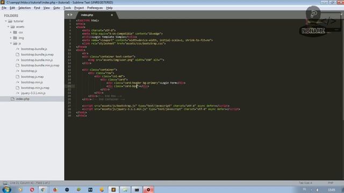Image resolution: width=344 pixels, height=193 pixels.
Task: Open the View menu
Action: click(47, 8)
